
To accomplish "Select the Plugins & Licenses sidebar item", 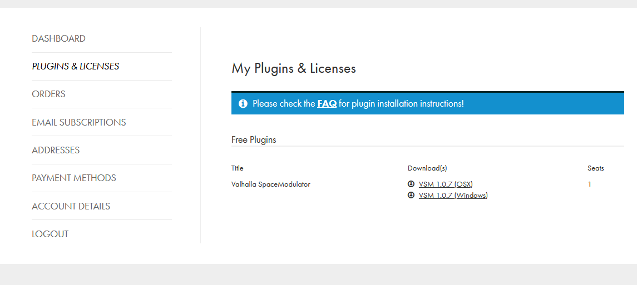I will tap(76, 66).
